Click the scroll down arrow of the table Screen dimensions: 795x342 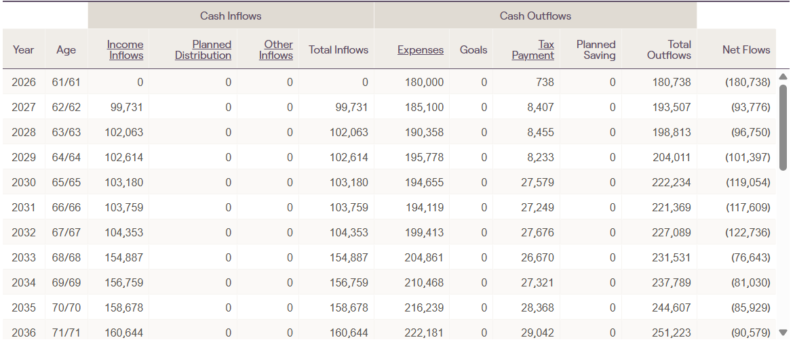(x=783, y=333)
